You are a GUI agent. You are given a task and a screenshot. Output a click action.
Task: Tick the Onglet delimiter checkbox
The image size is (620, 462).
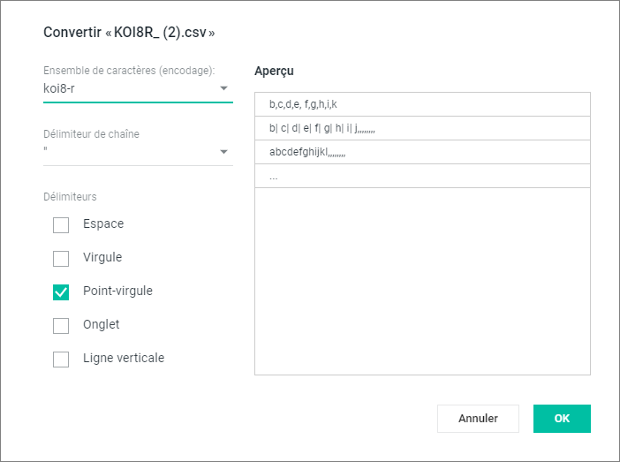[x=61, y=326]
